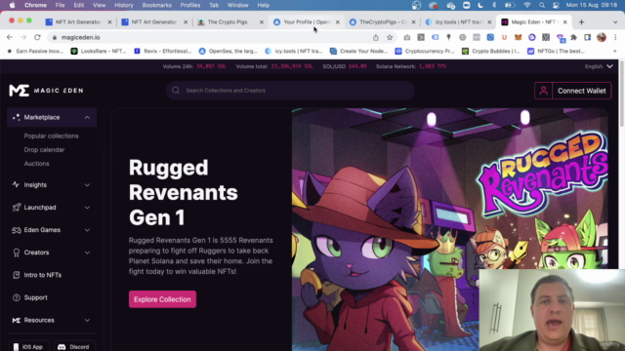Close the Magic Eden tab
This screenshot has width=625, height=351.
[564, 22]
